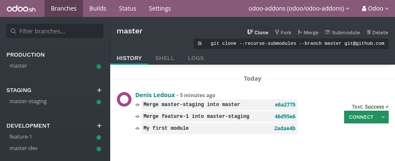Focus the Filter branches search field
This screenshot has height=161, width=395.
[x=55, y=31]
